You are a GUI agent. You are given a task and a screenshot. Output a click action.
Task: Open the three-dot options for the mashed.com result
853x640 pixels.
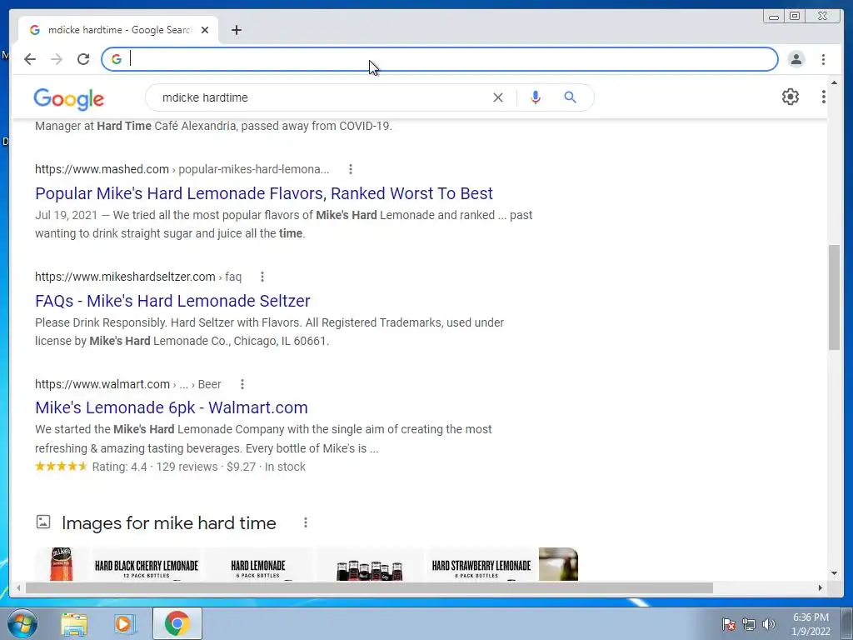pos(351,169)
